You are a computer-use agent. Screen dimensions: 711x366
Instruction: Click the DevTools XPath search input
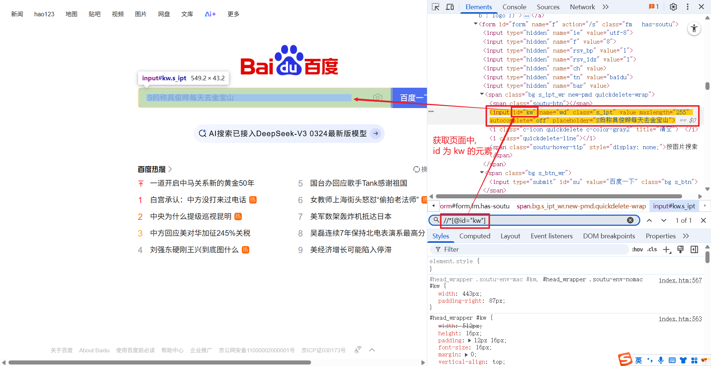pyautogui.click(x=533, y=220)
